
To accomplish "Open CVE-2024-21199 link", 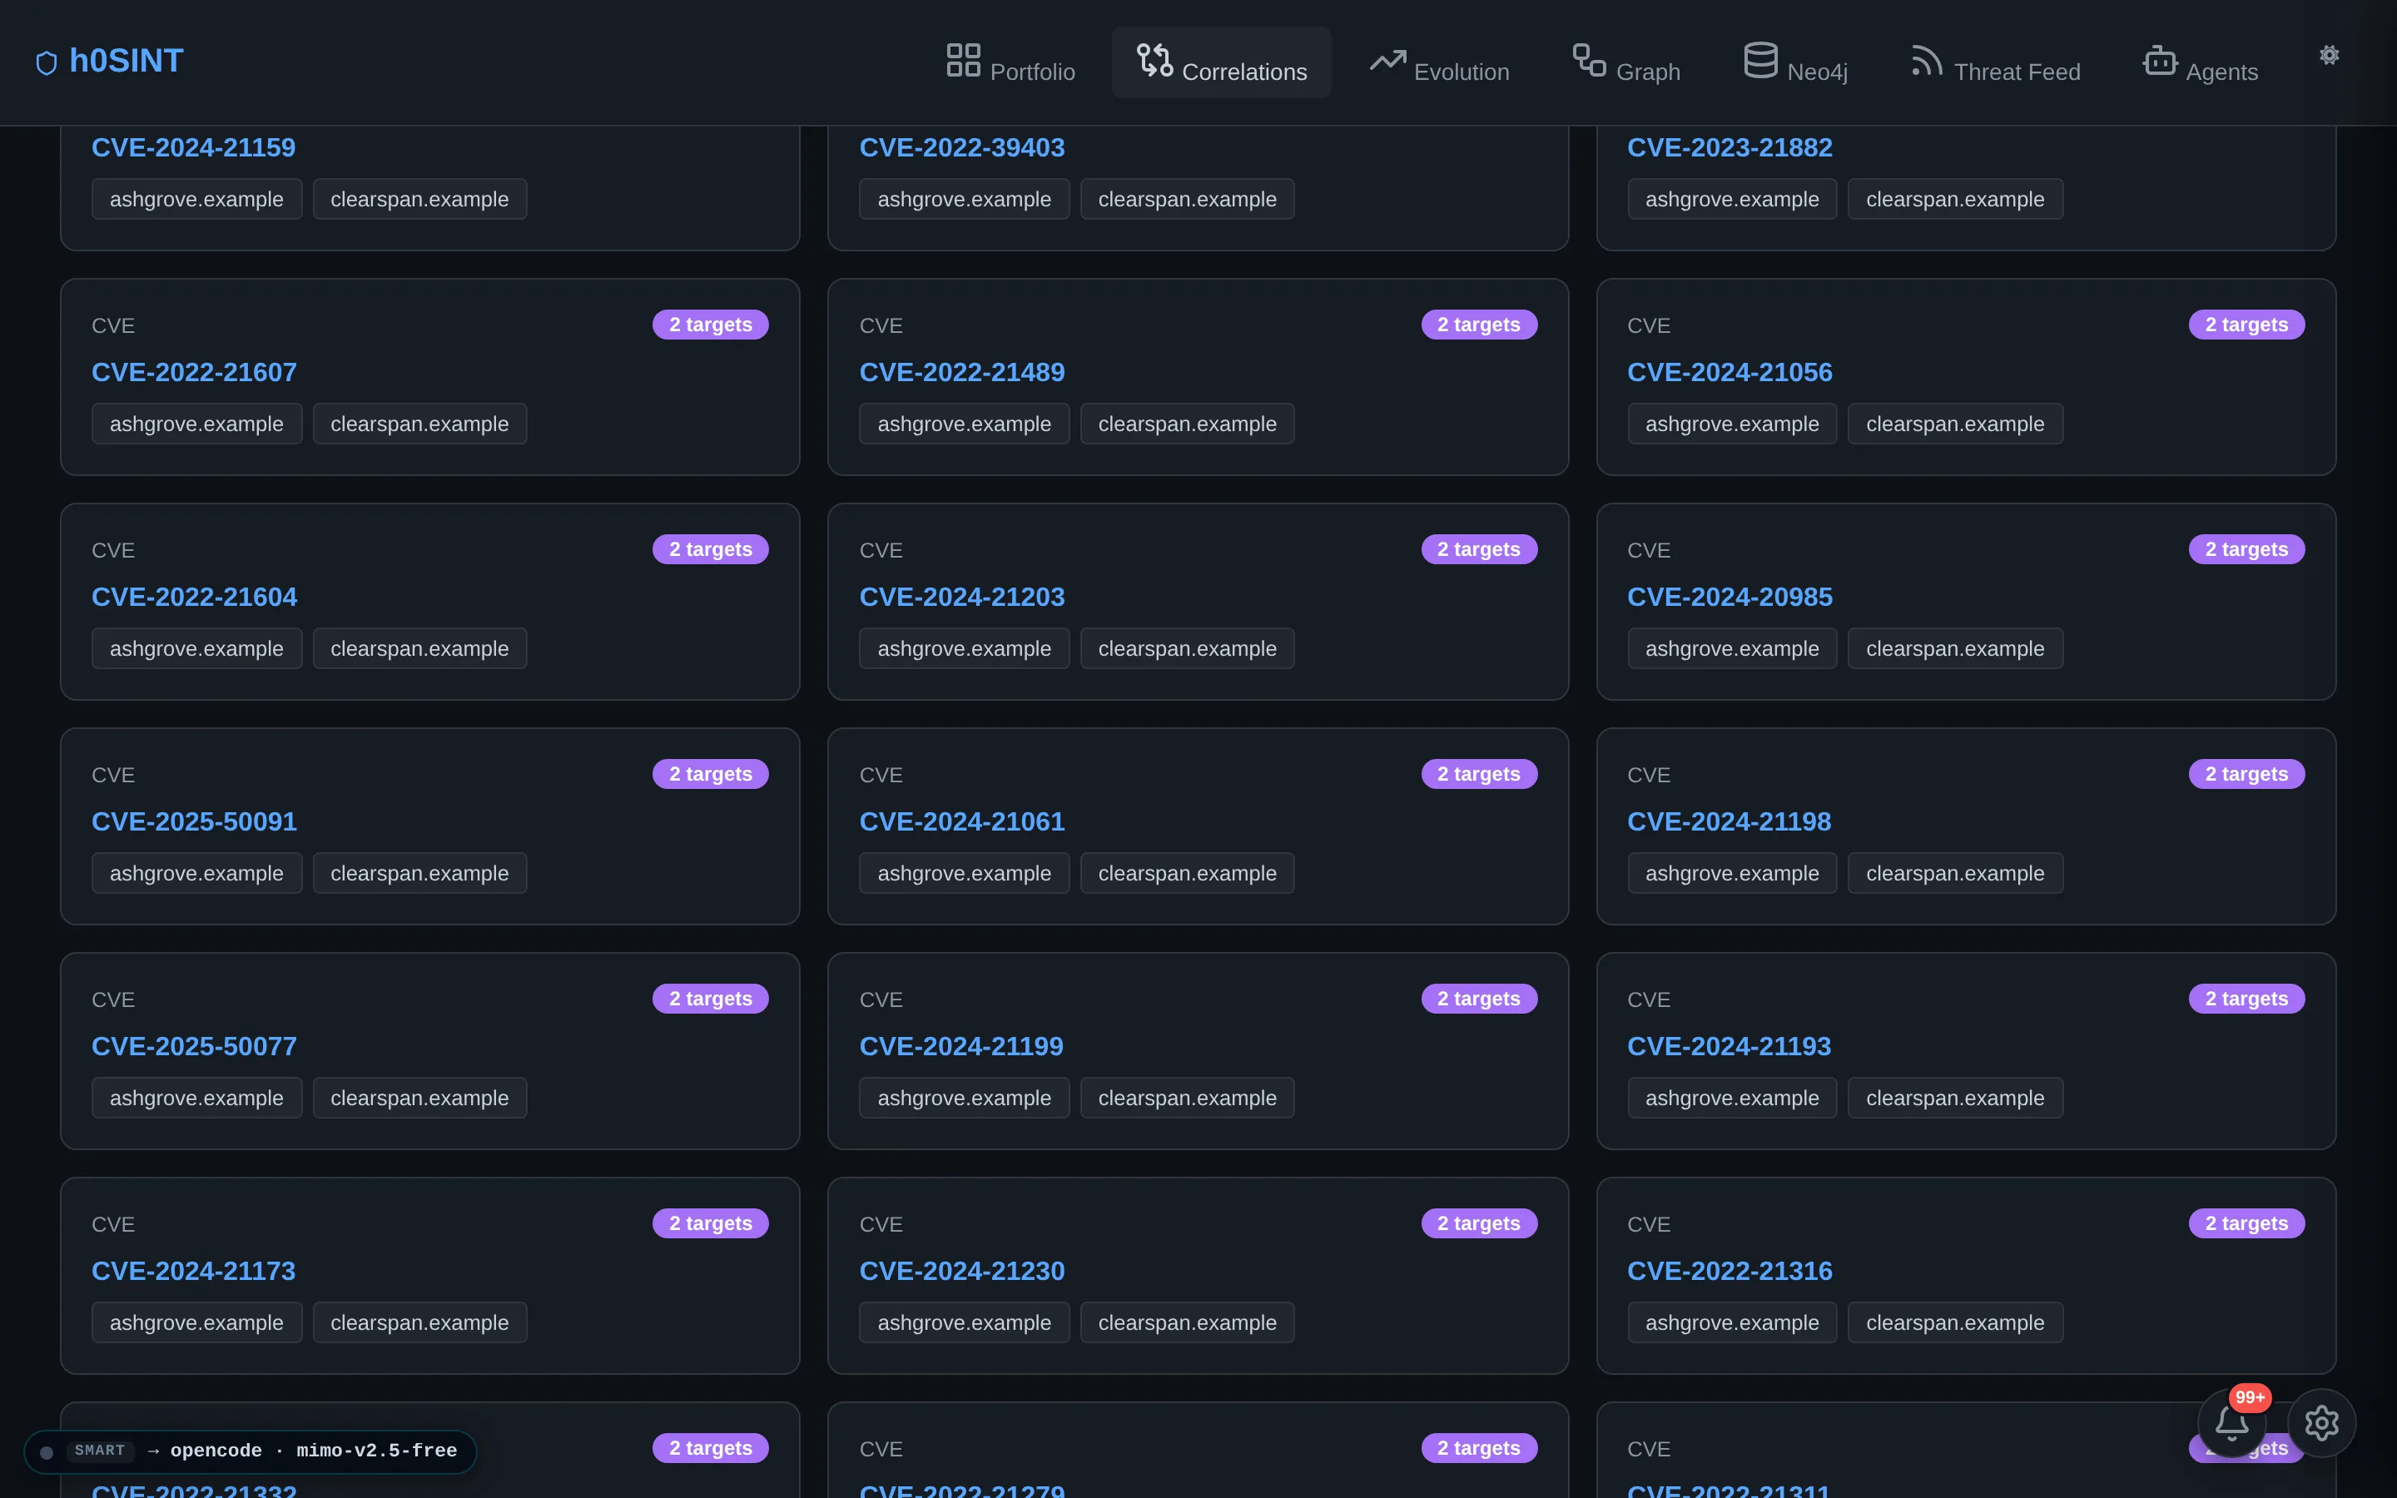I will [960, 1047].
